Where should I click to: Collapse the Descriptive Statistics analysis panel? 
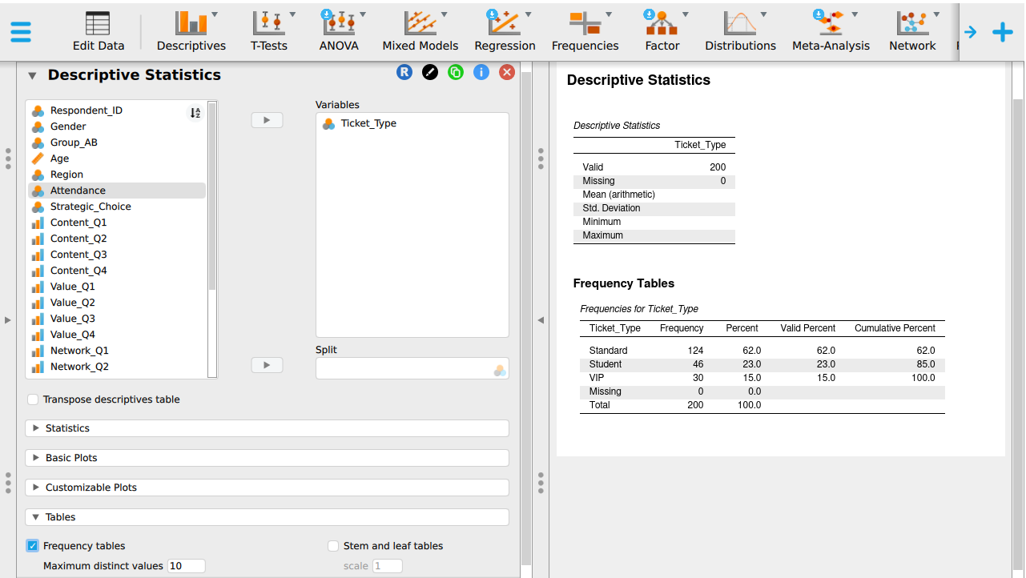point(32,76)
